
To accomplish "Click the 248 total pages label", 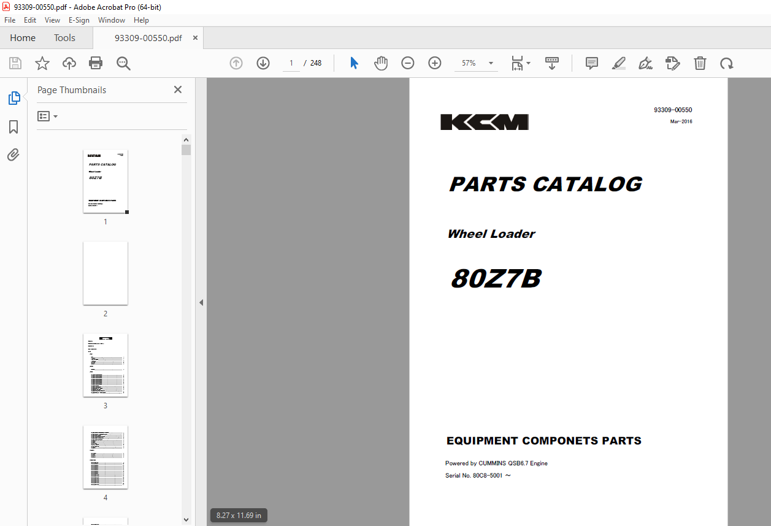I will (x=316, y=63).
